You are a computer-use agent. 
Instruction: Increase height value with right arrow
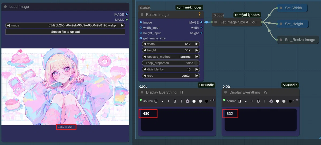click(197, 50)
